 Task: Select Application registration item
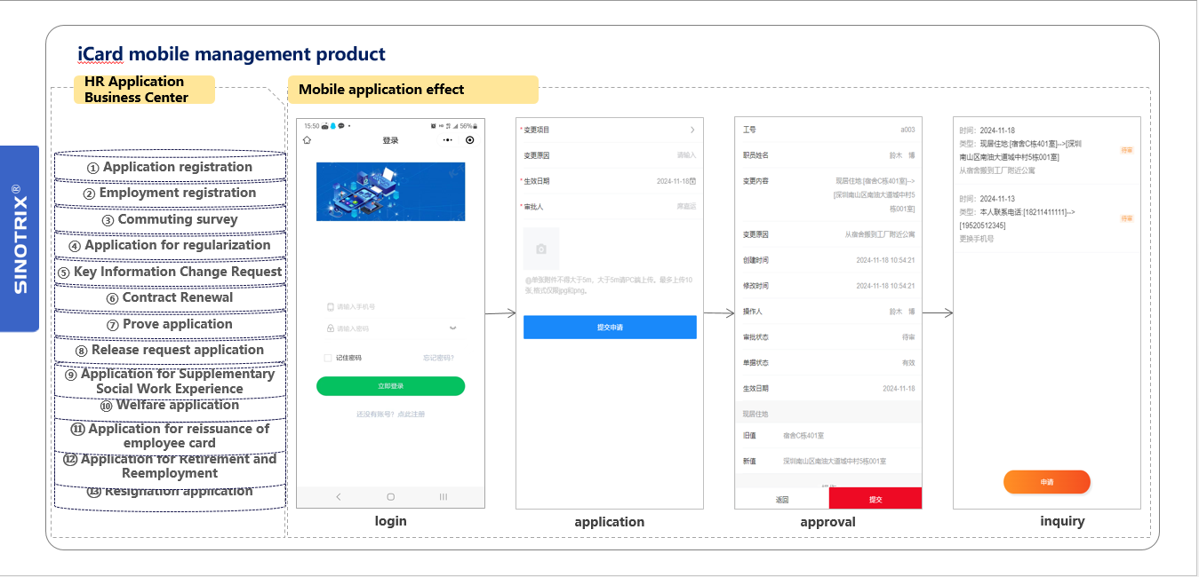point(170,167)
